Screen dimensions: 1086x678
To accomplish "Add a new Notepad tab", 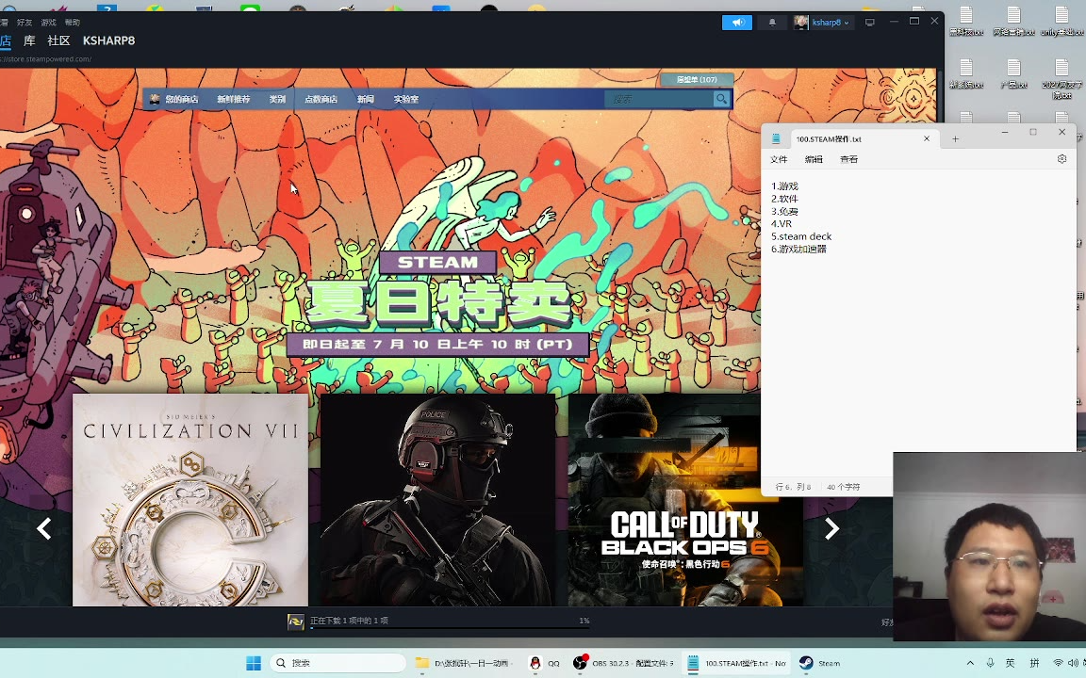I will click(955, 139).
